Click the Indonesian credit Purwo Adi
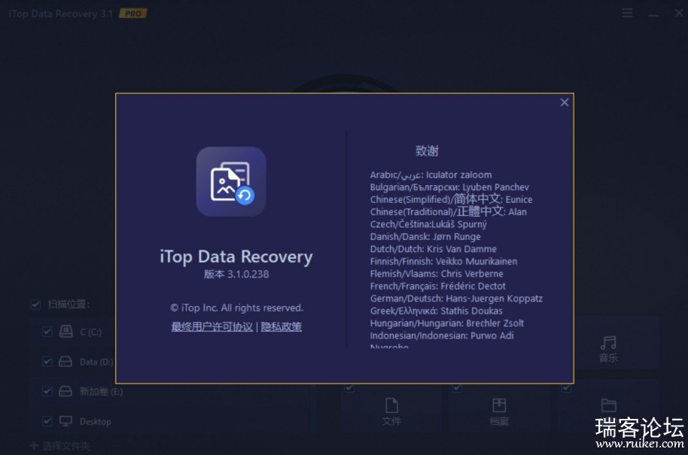This screenshot has height=455, width=688. [x=442, y=335]
